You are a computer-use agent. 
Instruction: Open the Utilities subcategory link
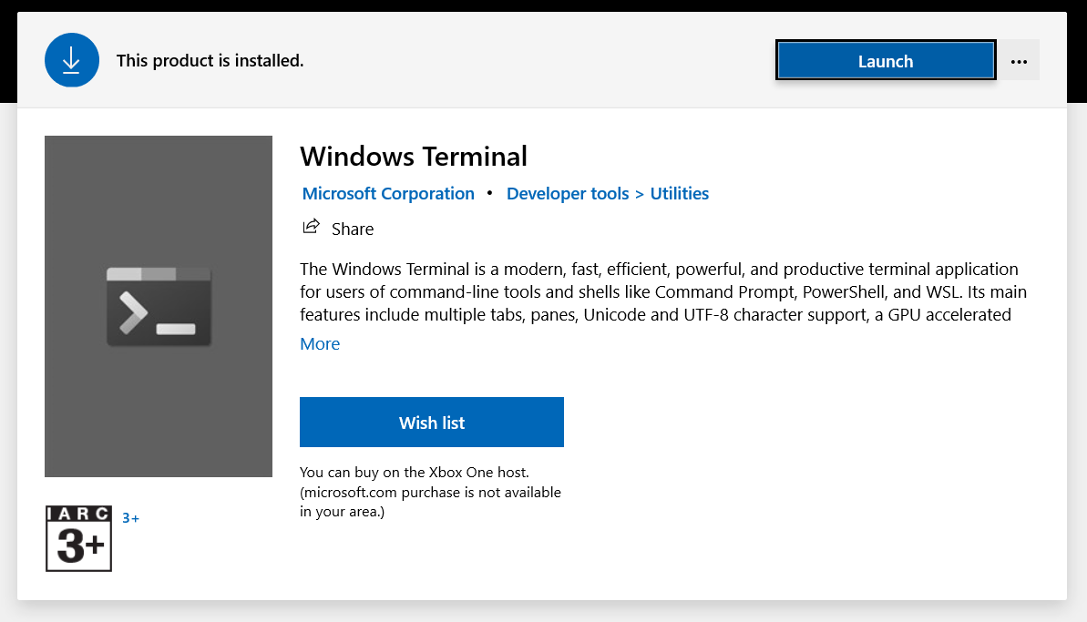pos(680,193)
